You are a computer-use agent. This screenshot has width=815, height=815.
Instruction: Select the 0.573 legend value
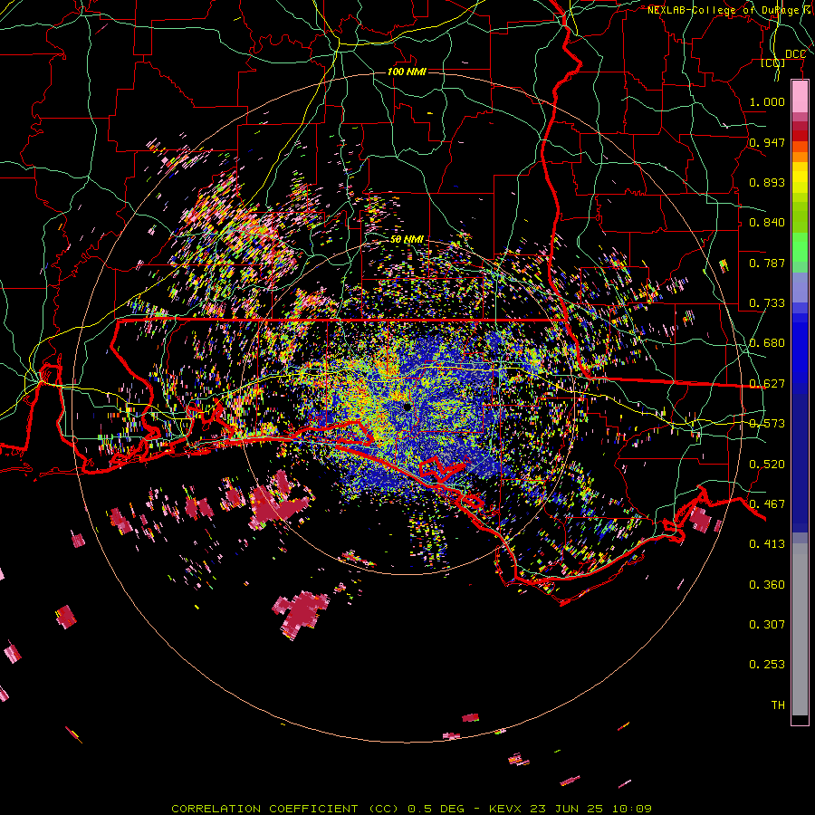767,424
